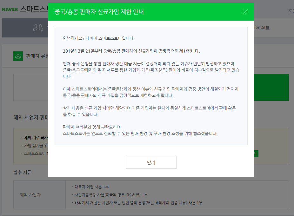Close the modal with the X icon
This screenshot has width=294, height=216.
coord(245,12)
